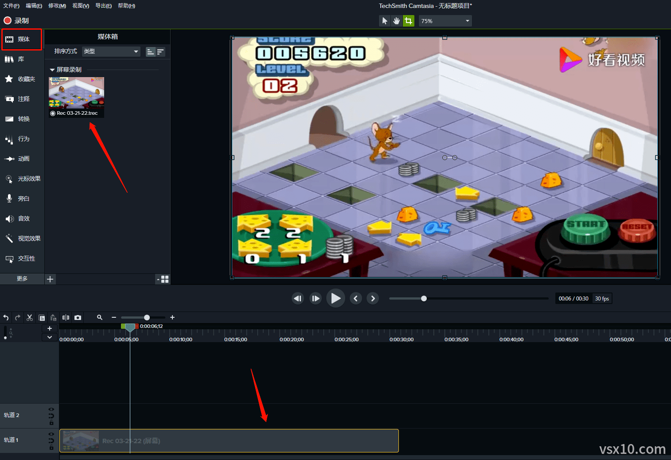Go to previous frame in playback
This screenshot has width=671, height=460.
coord(298,298)
